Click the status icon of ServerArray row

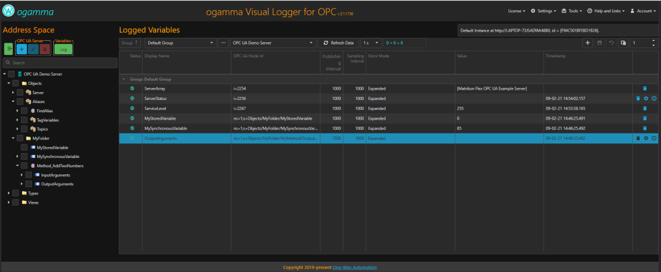[x=132, y=88]
